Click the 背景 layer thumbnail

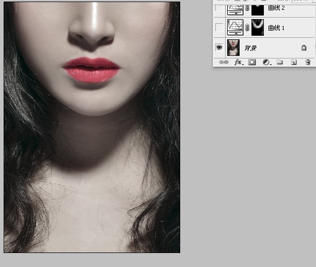pyautogui.click(x=233, y=48)
